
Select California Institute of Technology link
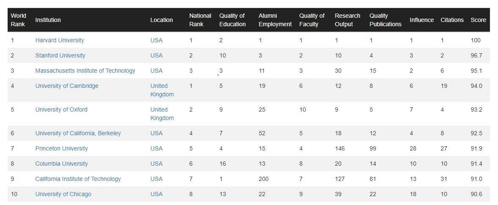[x=78, y=179]
